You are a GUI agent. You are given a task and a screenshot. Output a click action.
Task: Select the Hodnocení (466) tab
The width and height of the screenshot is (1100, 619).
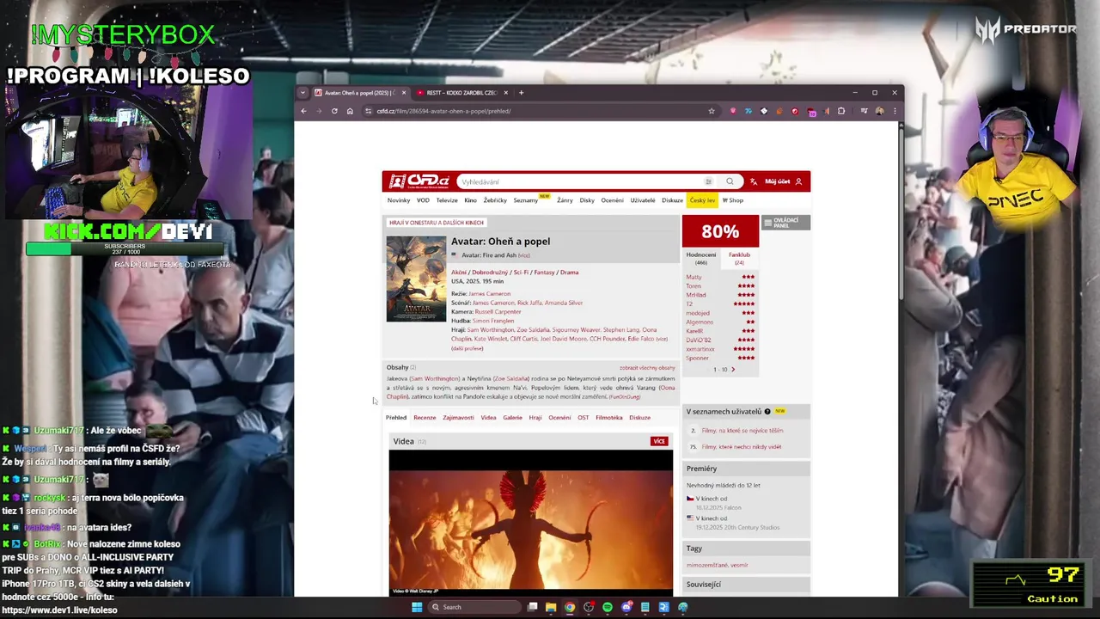click(700, 258)
